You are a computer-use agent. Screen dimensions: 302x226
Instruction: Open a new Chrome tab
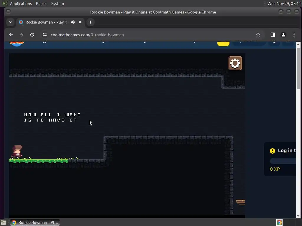coord(91,22)
